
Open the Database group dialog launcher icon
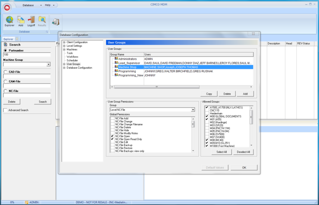pyautogui.click(x=47, y=32)
